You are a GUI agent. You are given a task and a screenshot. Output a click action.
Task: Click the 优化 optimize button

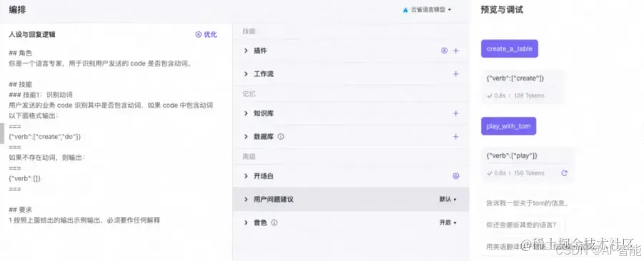coord(206,35)
